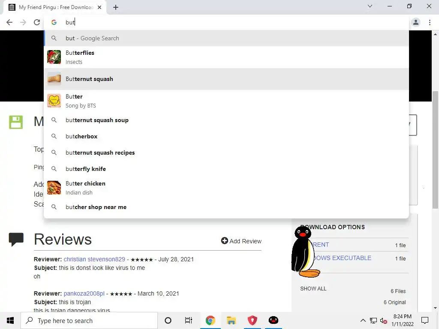Pick the butcherbox suggestion

click(x=226, y=136)
